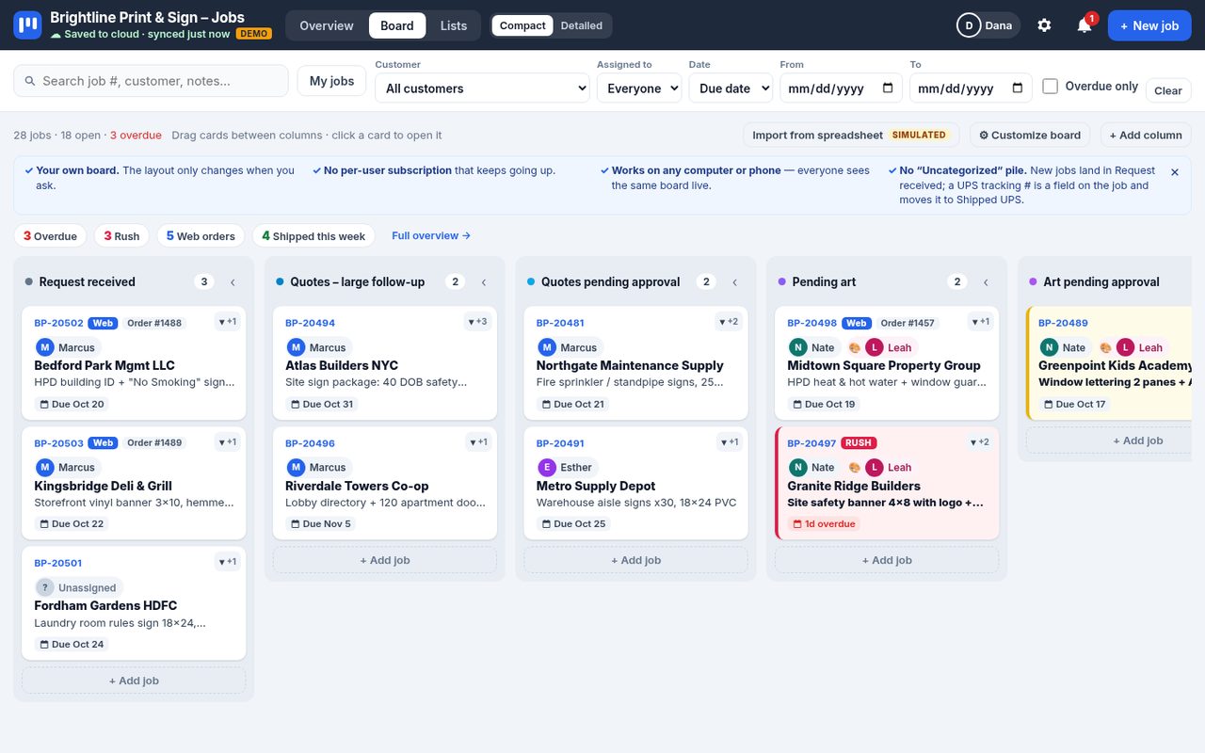Open calendar picker in the To date field
Image resolution: width=1205 pixels, height=753 pixels.
[x=1018, y=88]
